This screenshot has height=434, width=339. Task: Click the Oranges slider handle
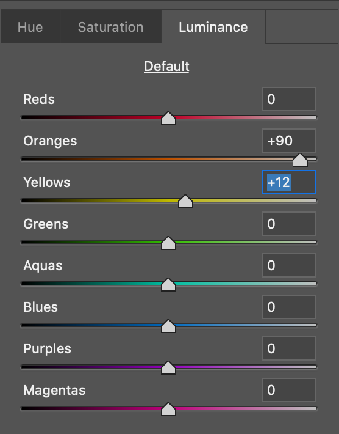point(300,160)
